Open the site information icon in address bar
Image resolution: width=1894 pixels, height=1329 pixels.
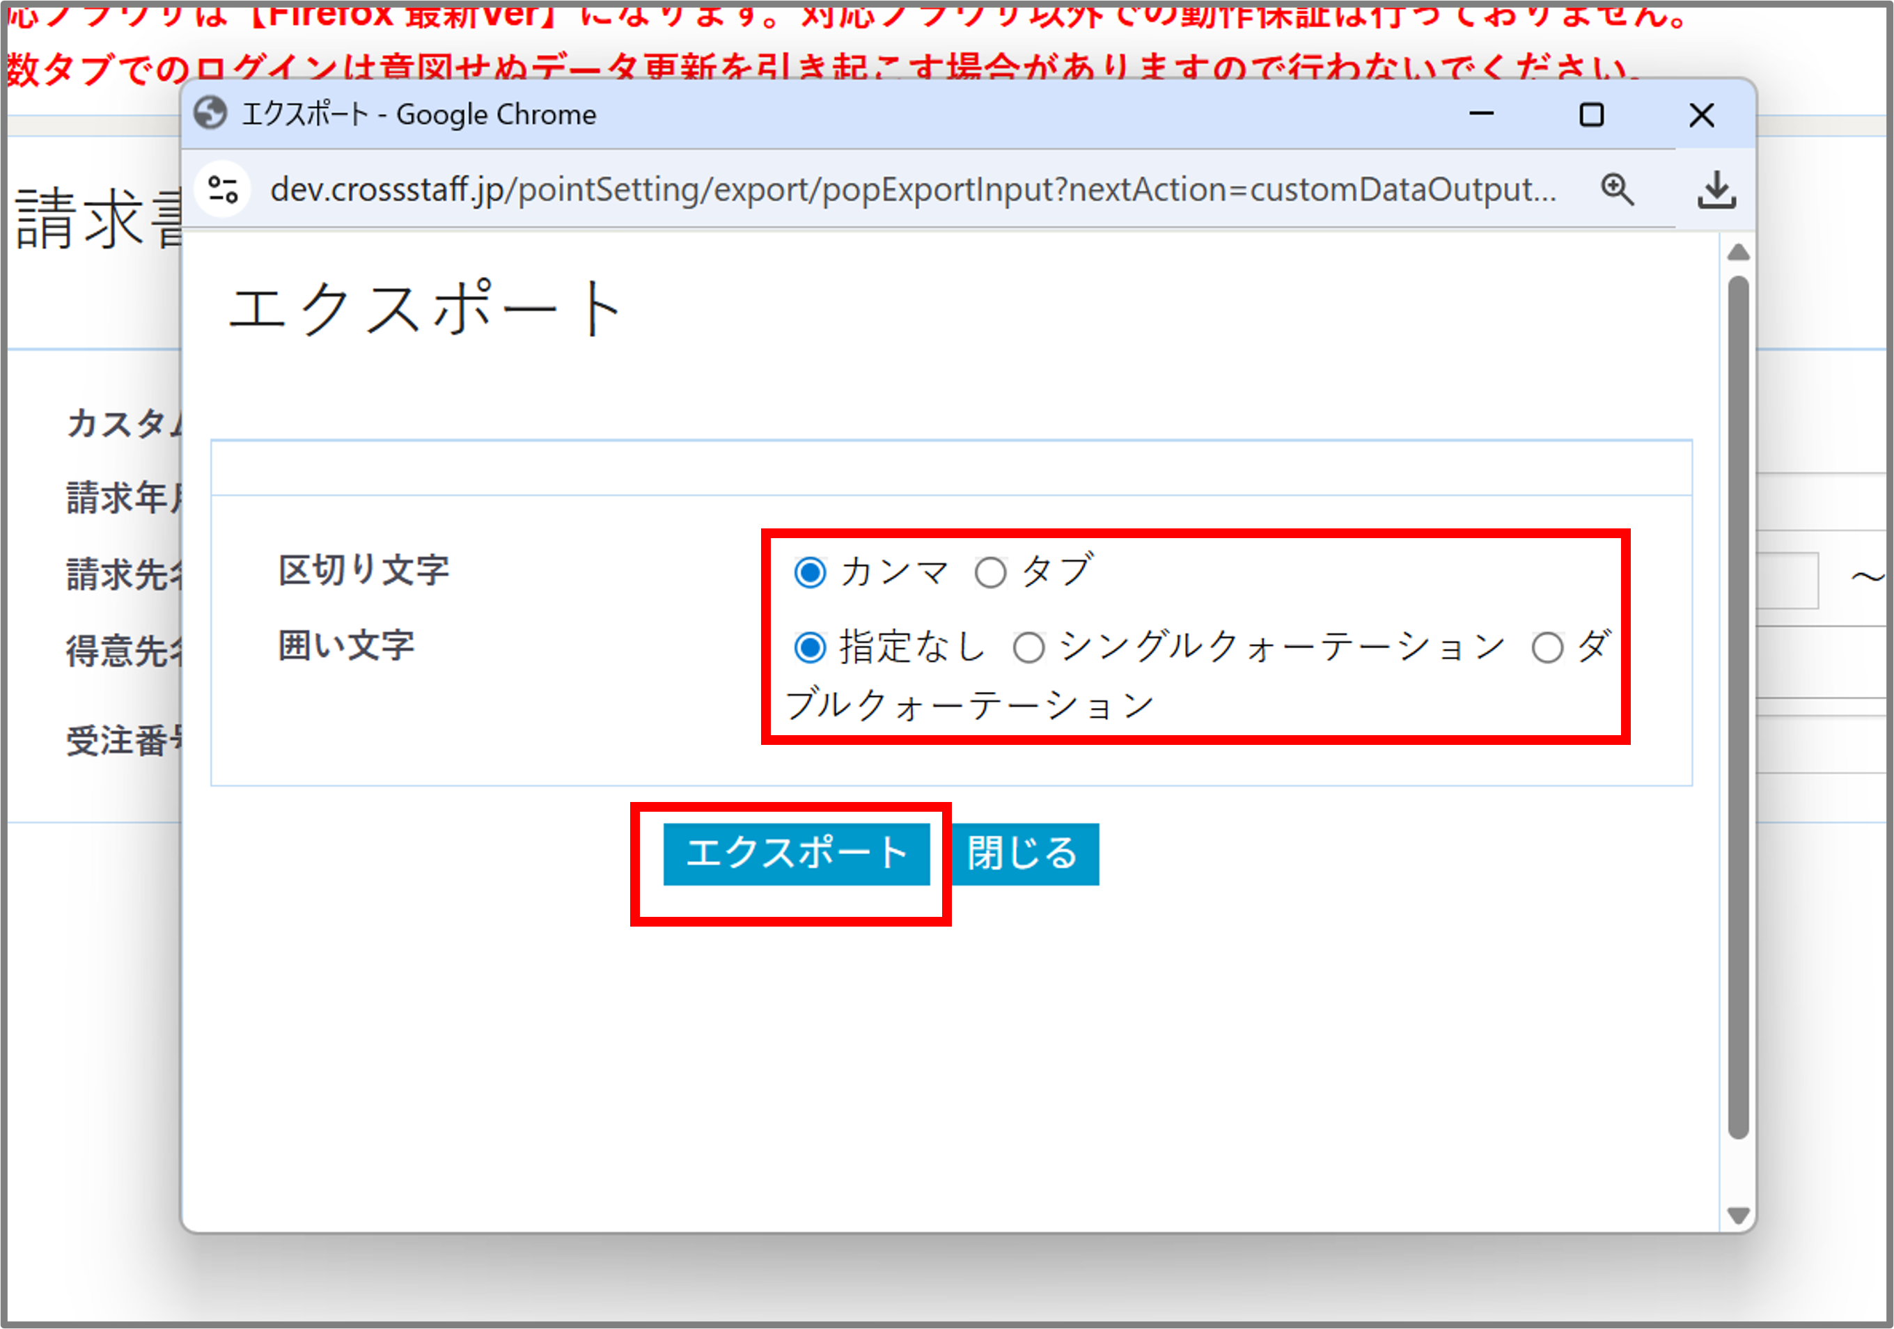pos(223,190)
